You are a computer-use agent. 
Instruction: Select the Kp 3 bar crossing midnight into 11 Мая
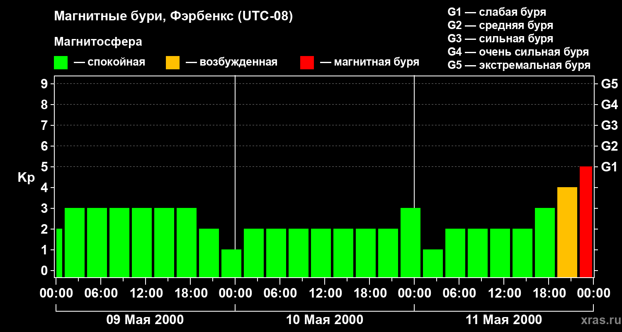[411, 242]
